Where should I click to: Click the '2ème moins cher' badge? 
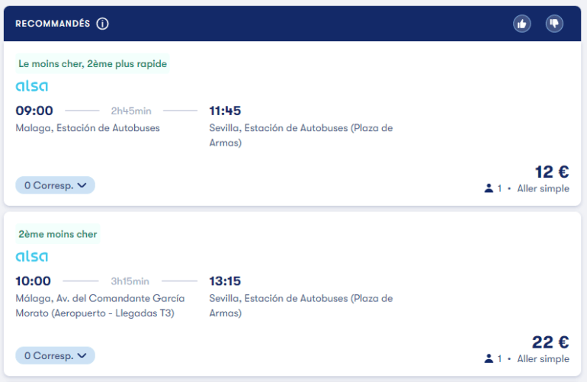[x=58, y=234]
